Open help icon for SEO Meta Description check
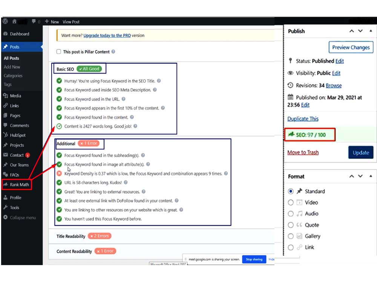 155,90
